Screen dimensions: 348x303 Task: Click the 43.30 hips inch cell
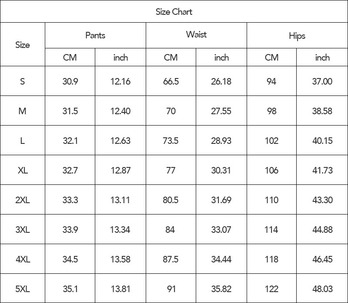click(x=322, y=200)
